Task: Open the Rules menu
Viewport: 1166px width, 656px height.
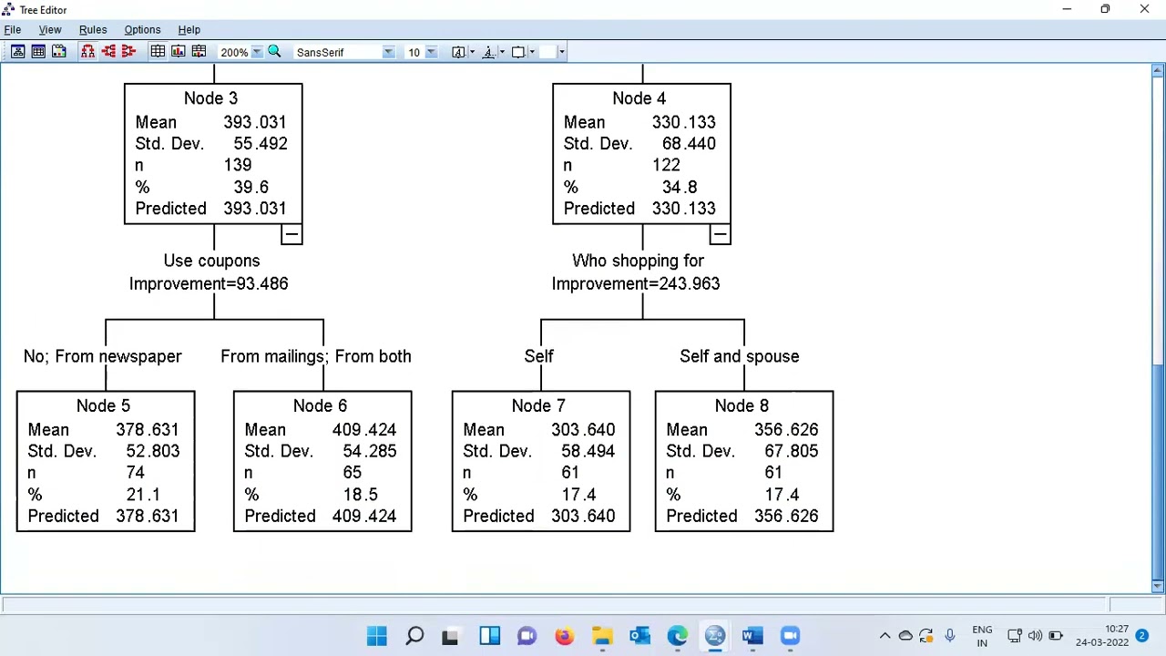Action: (x=93, y=29)
